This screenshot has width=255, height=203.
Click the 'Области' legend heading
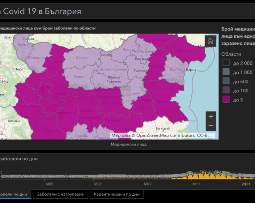(231, 54)
